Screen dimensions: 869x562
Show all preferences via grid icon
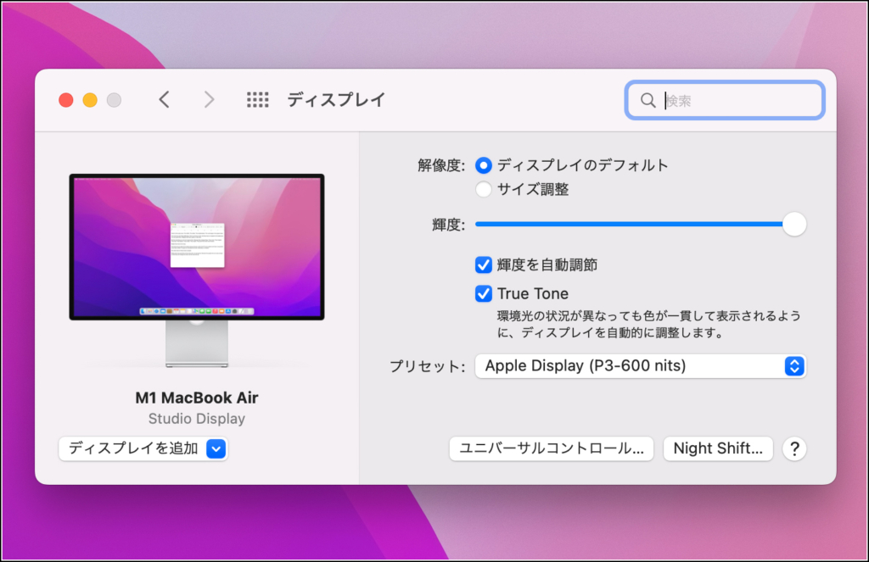point(258,100)
